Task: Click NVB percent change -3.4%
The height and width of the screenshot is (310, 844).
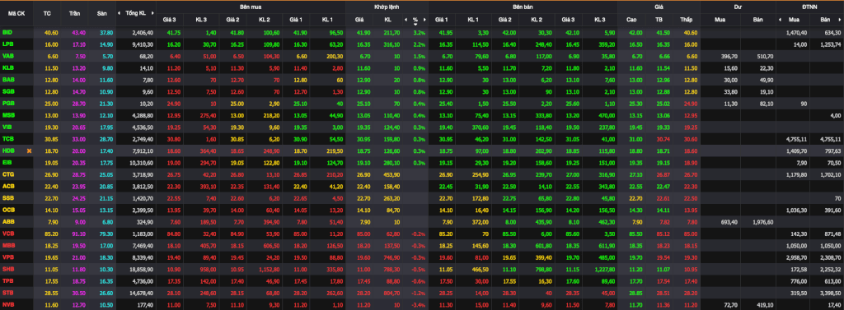Action: tap(419, 304)
